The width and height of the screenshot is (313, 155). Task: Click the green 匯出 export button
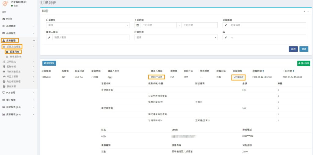(x=303, y=64)
